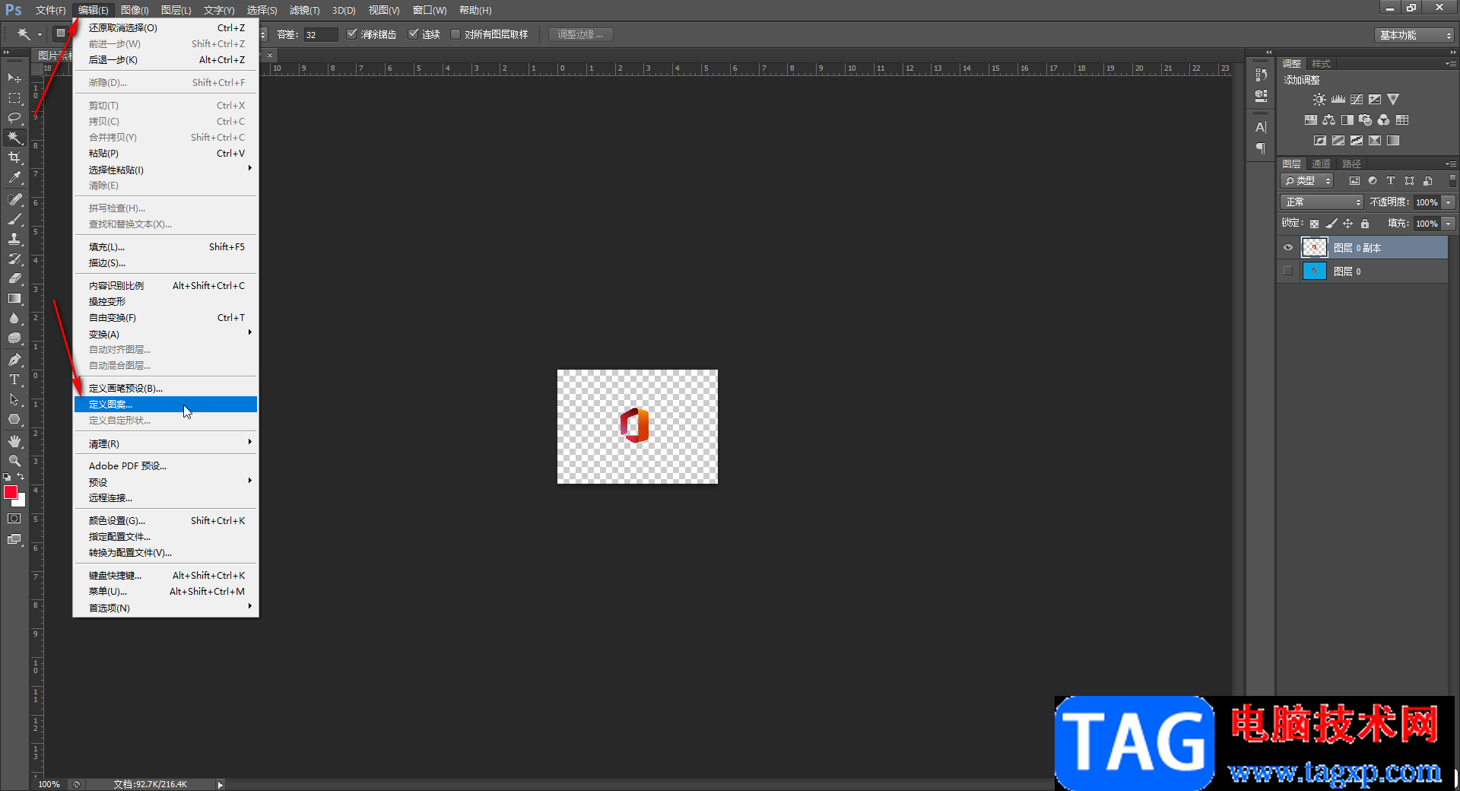Switch to the 路径 tab
Viewport: 1460px width, 791px height.
(1351, 164)
